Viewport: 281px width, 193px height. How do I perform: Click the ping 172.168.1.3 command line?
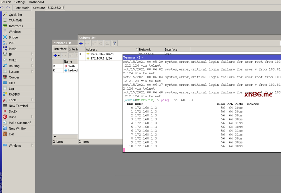[x=158, y=100]
